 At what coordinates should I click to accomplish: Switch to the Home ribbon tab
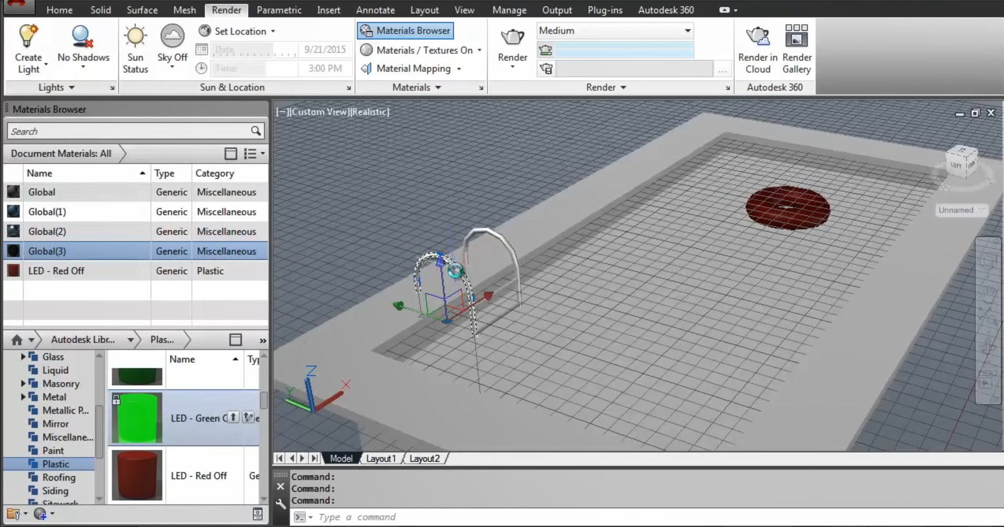pyautogui.click(x=59, y=10)
